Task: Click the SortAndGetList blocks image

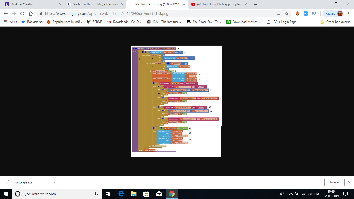Action: (176, 101)
